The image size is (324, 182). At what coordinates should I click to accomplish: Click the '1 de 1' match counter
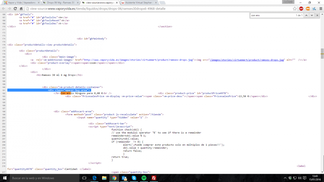pyautogui.click(x=299, y=15)
